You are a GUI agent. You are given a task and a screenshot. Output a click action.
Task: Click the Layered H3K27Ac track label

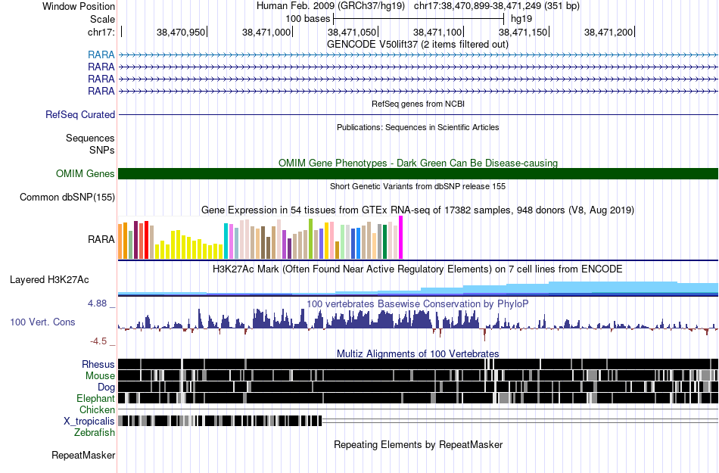[49, 279]
